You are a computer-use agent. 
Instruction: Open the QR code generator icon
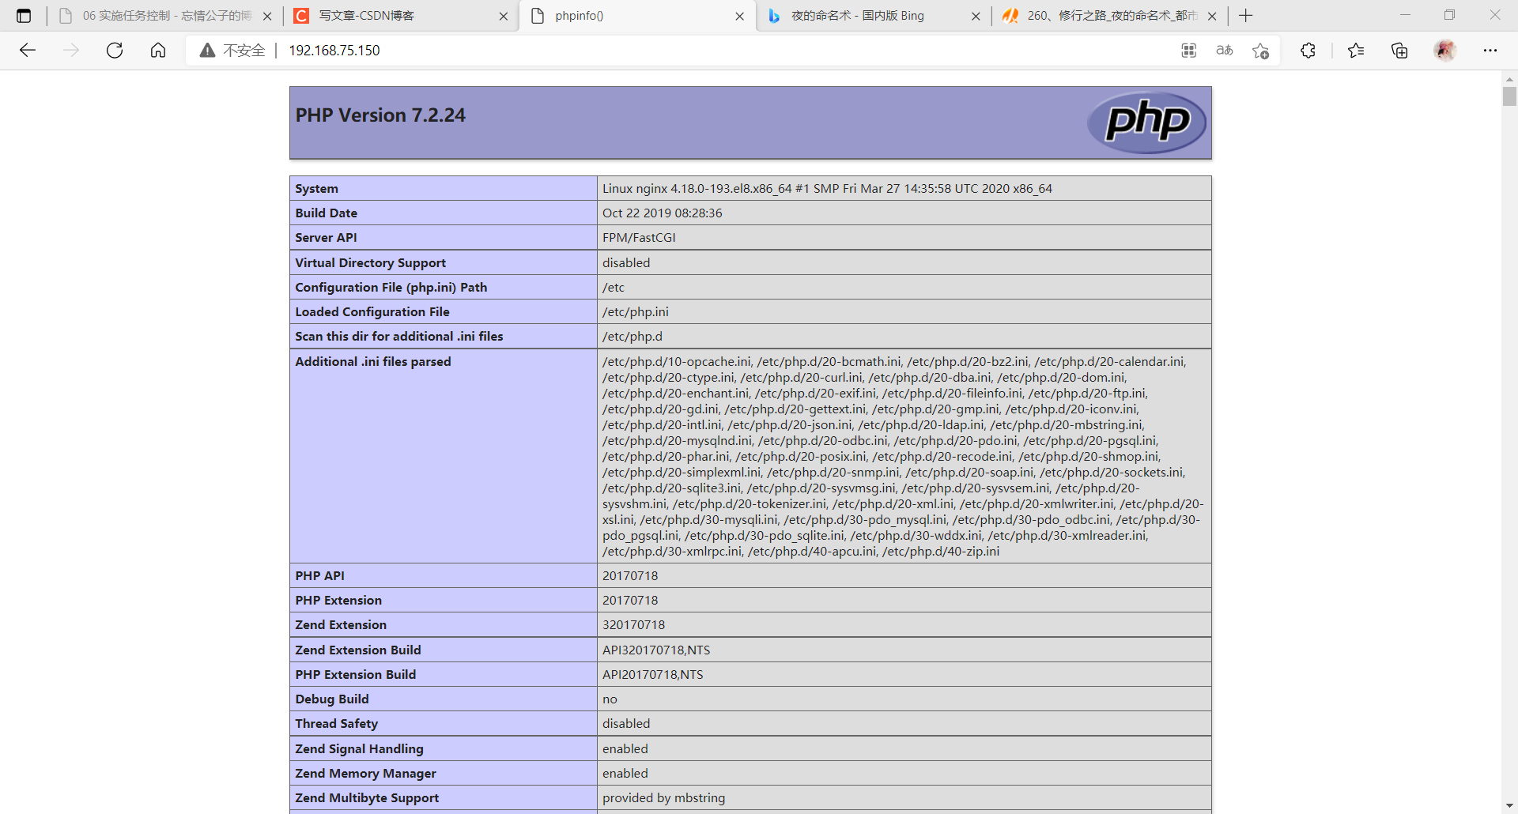click(x=1188, y=51)
